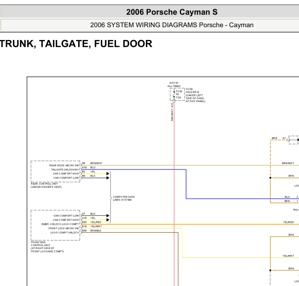Click the 'FRONT END CONTROL UNIT' caption
Viewport: 299px width, 286px height.
click(x=47, y=247)
